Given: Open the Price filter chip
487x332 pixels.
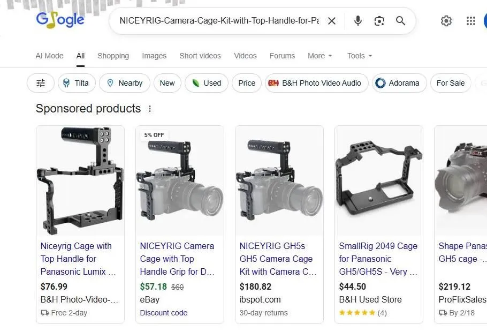Looking at the screenshot, I should pos(247,83).
